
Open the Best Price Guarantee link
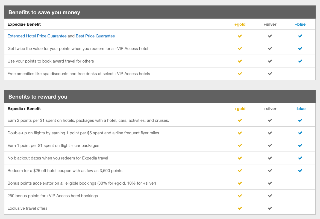(95, 36)
